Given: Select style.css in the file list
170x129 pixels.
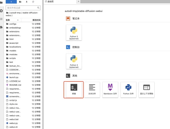Looking at the screenshot, I should pos(23,104).
